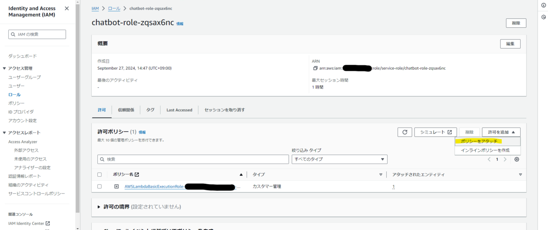
Task: Sort the アタッチされたエンティティ column
Action: click(x=520, y=174)
